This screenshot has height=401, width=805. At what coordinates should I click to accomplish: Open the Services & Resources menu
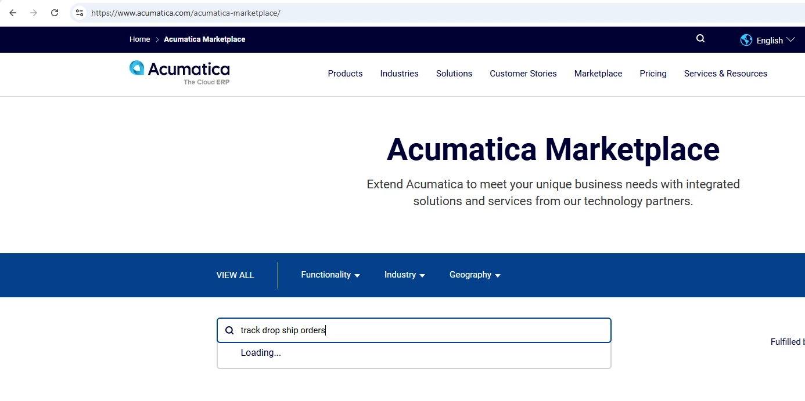click(725, 74)
